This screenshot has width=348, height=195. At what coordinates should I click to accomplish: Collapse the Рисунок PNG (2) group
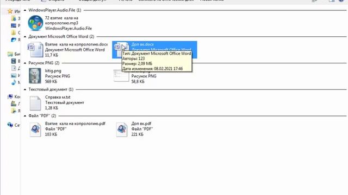tap(25, 63)
